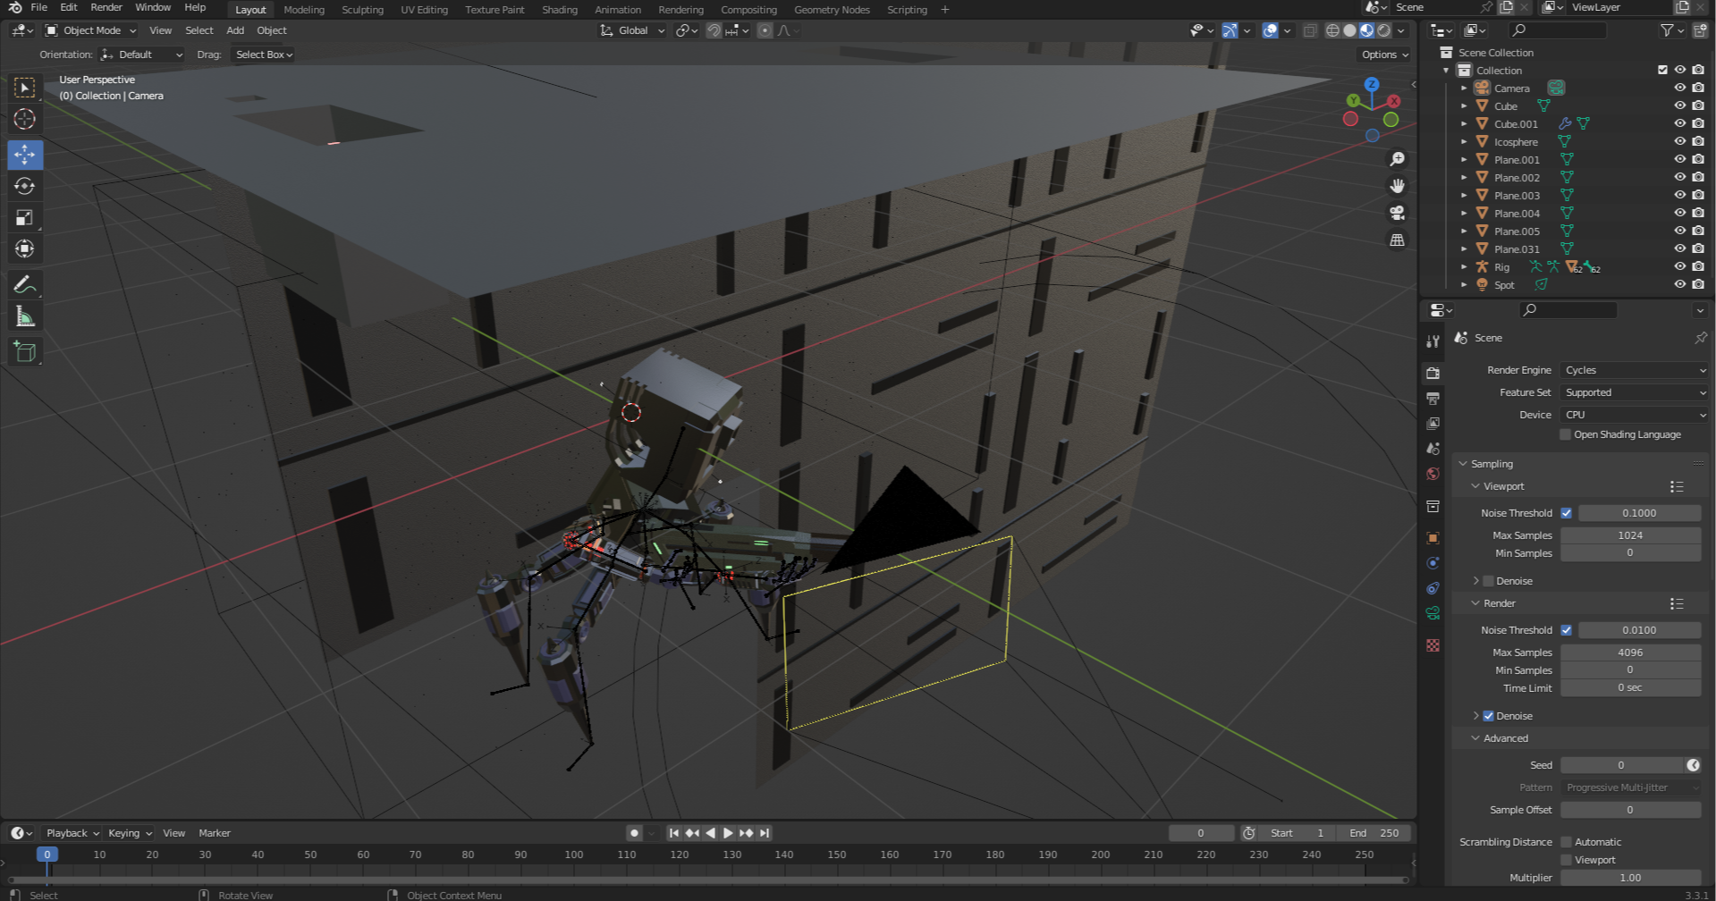Click the Options button in viewport header
This screenshot has height=901, width=1716.
point(1384,55)
